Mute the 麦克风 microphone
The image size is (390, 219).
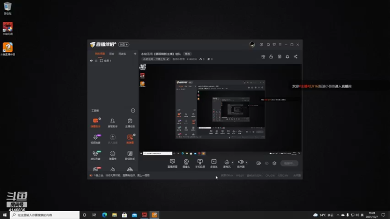(227, 164)
